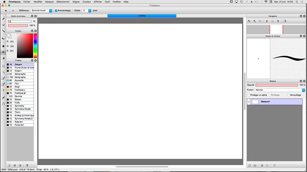Enable Verrouillage checkbox
Screen dimensions: 307x172
click(288, 95)
